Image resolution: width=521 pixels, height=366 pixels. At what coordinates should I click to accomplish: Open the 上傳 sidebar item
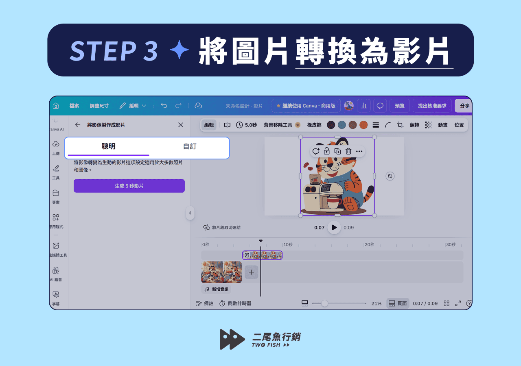tap(56, 148)
